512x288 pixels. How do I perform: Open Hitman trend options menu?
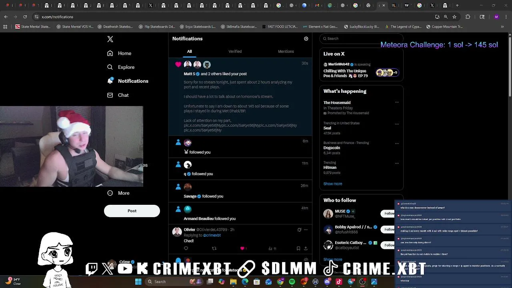(x=397, y=163)
